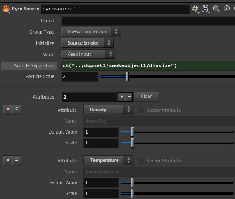This screenshot has width=235, height=199.
Task: Remove an attribute with the minus button
Action: tap(129, 97)
